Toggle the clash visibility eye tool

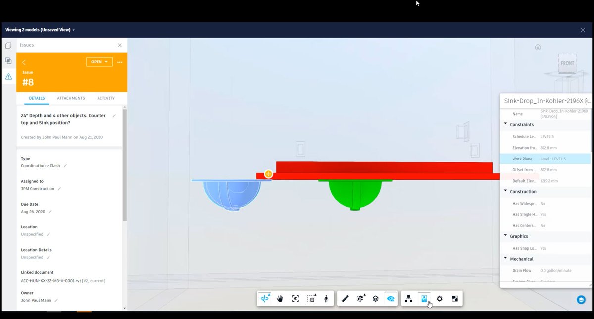[x=391, y=299]
